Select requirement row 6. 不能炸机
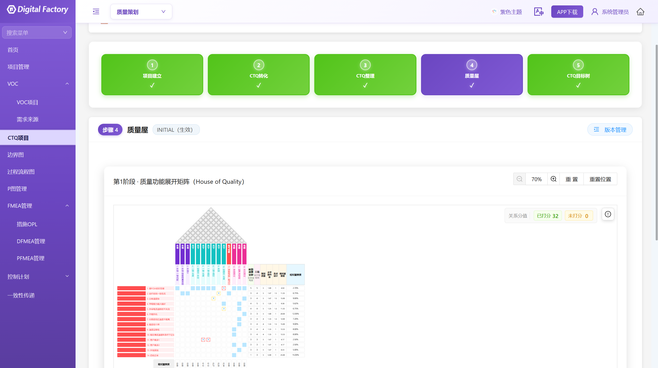658x368 pixels. tap(160, 314)
